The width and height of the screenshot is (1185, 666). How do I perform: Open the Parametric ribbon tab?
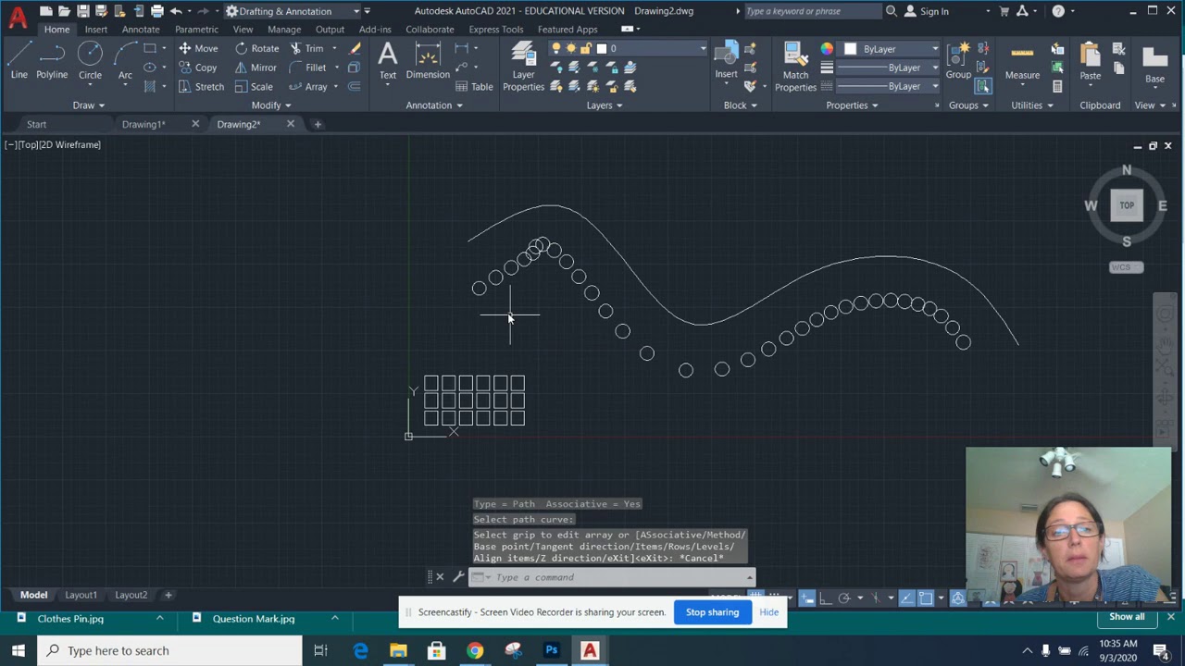[196, 30]
